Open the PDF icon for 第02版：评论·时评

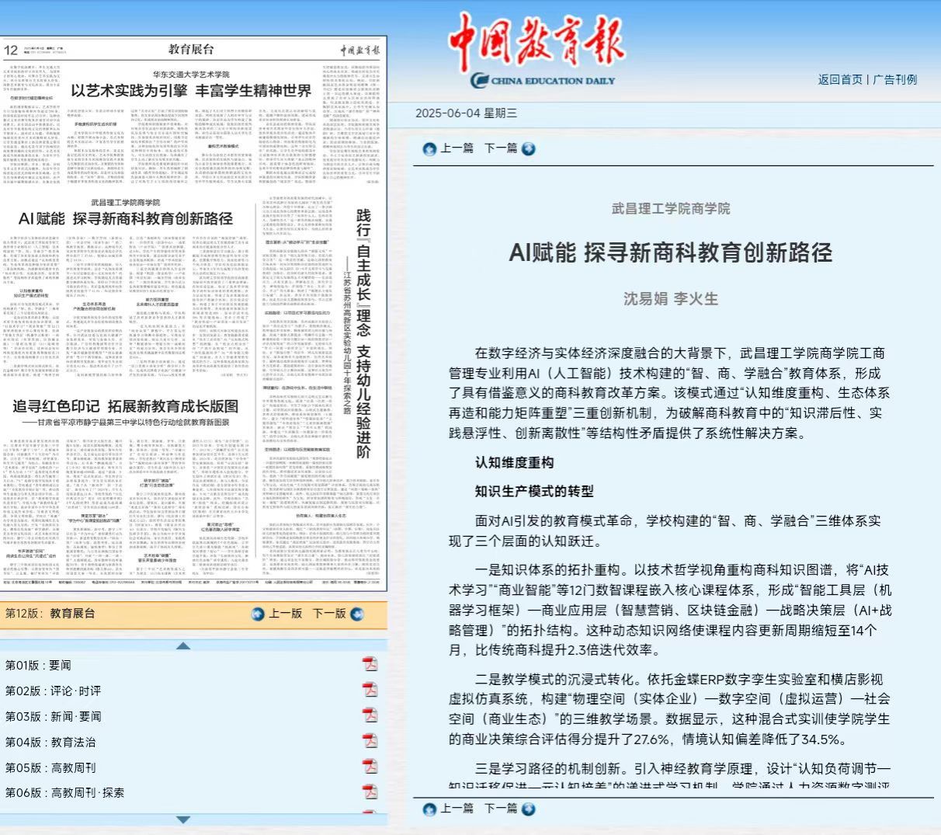coord(370,690)
